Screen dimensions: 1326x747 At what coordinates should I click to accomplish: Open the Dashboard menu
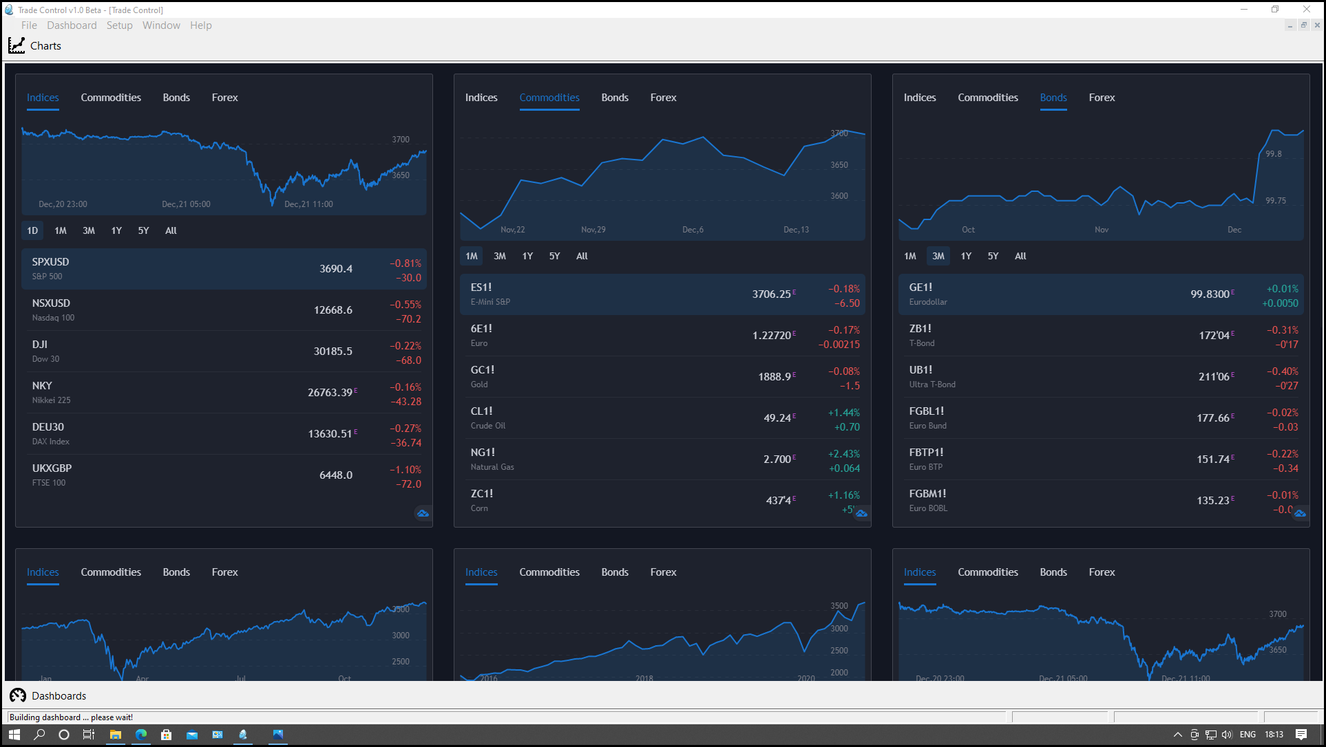coord(72,25)
